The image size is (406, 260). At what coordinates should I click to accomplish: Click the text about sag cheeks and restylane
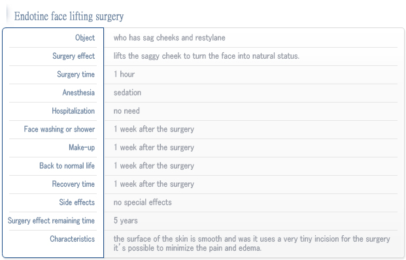coord(169,38)
